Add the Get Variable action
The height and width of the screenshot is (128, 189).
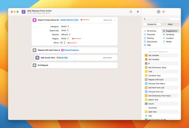tap(161, 59)
